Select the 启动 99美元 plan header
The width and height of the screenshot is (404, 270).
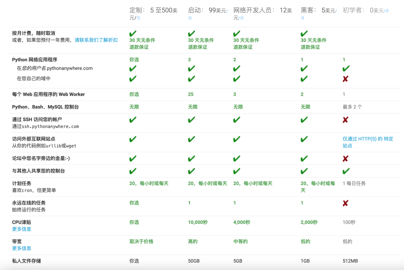(x=208, y=14)
